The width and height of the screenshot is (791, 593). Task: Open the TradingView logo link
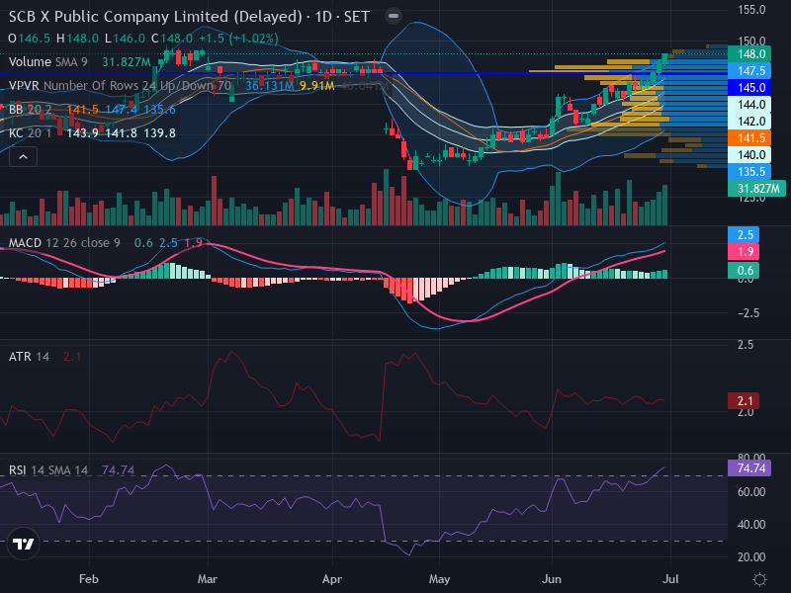click(23, 544)
